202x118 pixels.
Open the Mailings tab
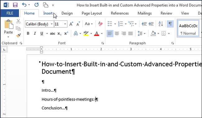click(x=144, y=13)
